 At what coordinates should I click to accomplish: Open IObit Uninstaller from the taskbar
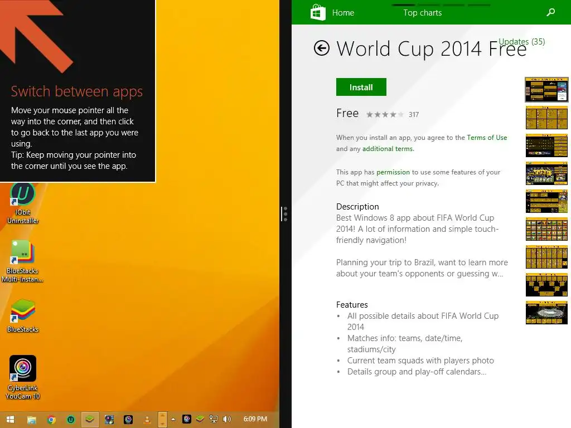71,420
